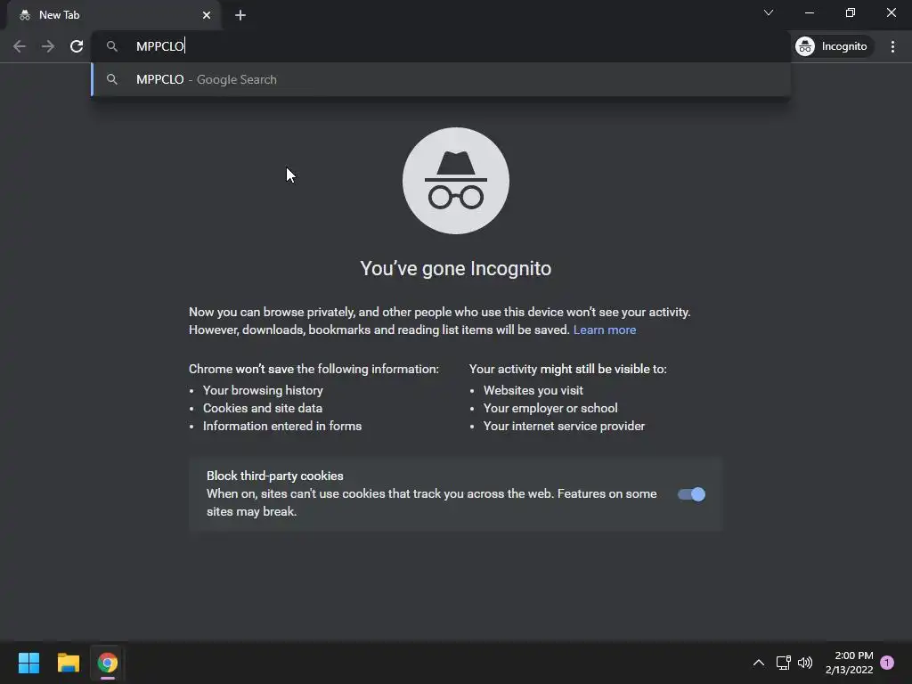Image resolution: width=912 pixels, height=684 pixels.
Task: Click the Incognito profile button
Action: [834, 46]
